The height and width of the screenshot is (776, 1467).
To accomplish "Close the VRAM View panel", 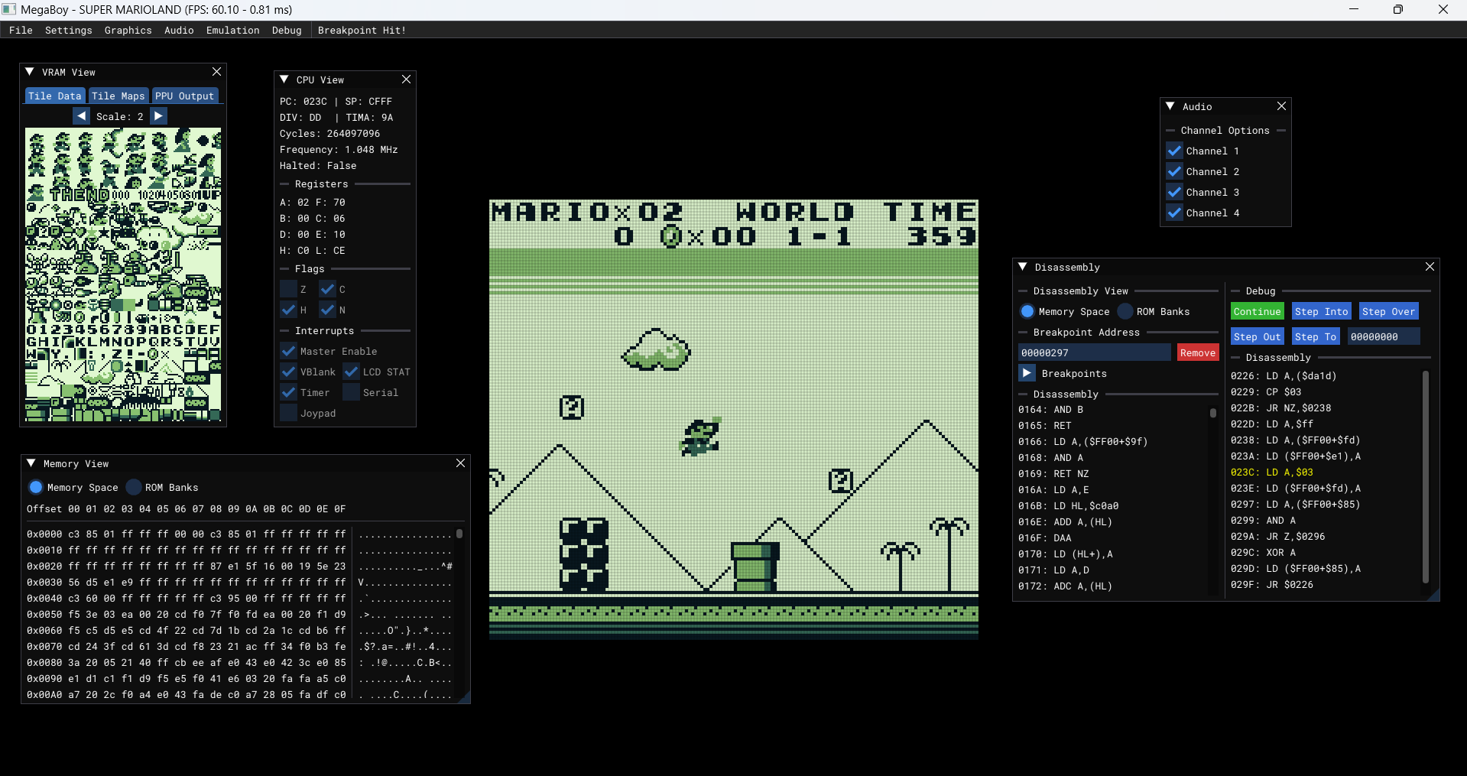I will coord(216,72).
